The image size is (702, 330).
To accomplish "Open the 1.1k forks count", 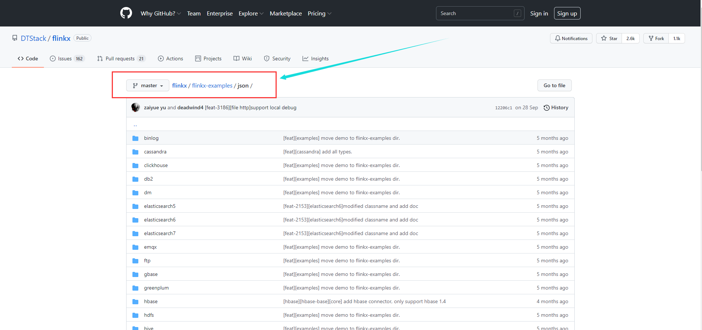I will [x=677, y=38].
